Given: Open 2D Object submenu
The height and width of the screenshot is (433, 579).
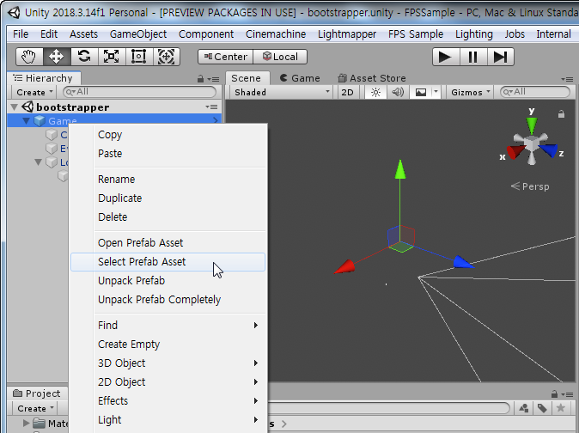Looking at the screenshot, I should pyautogui.click(x=168, y=382).
